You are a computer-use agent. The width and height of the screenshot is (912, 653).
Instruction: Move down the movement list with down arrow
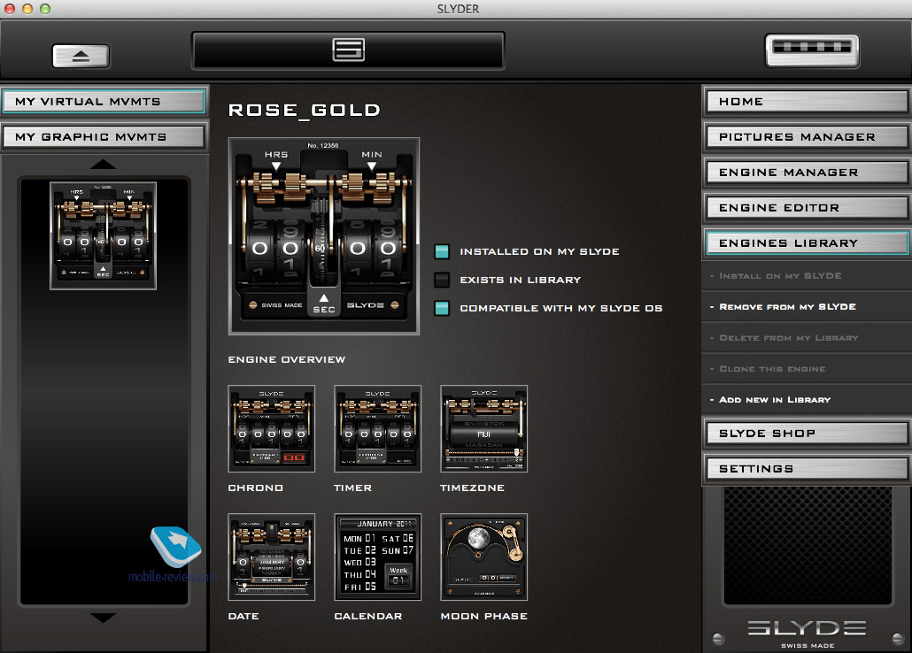[103, 618]
